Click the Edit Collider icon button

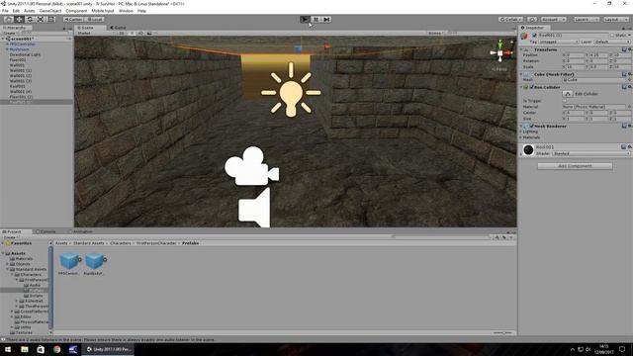(x=568, y=94)
